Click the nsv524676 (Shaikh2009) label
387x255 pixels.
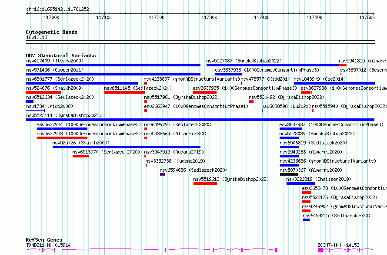(55, 88)
